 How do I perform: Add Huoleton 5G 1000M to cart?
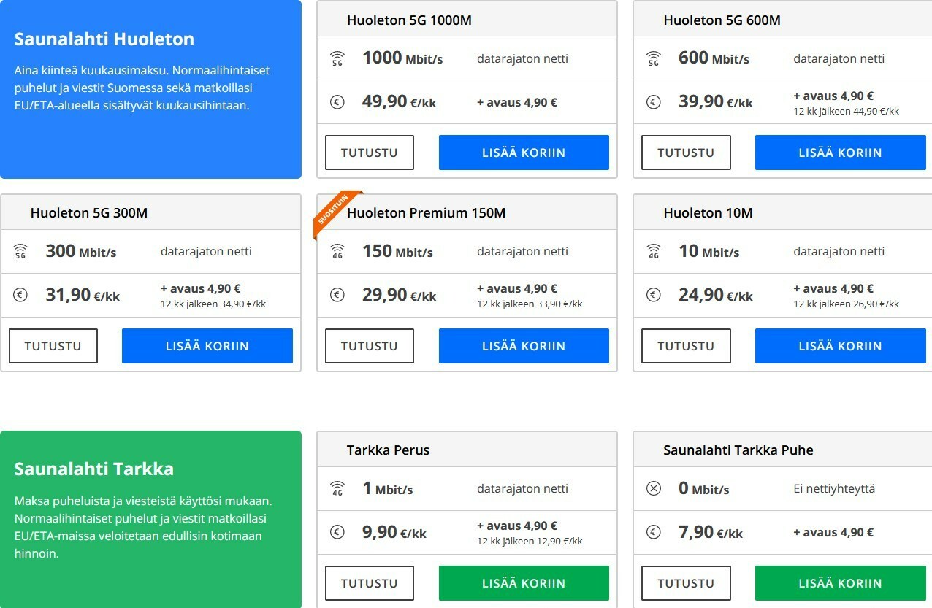pos(524,153)
